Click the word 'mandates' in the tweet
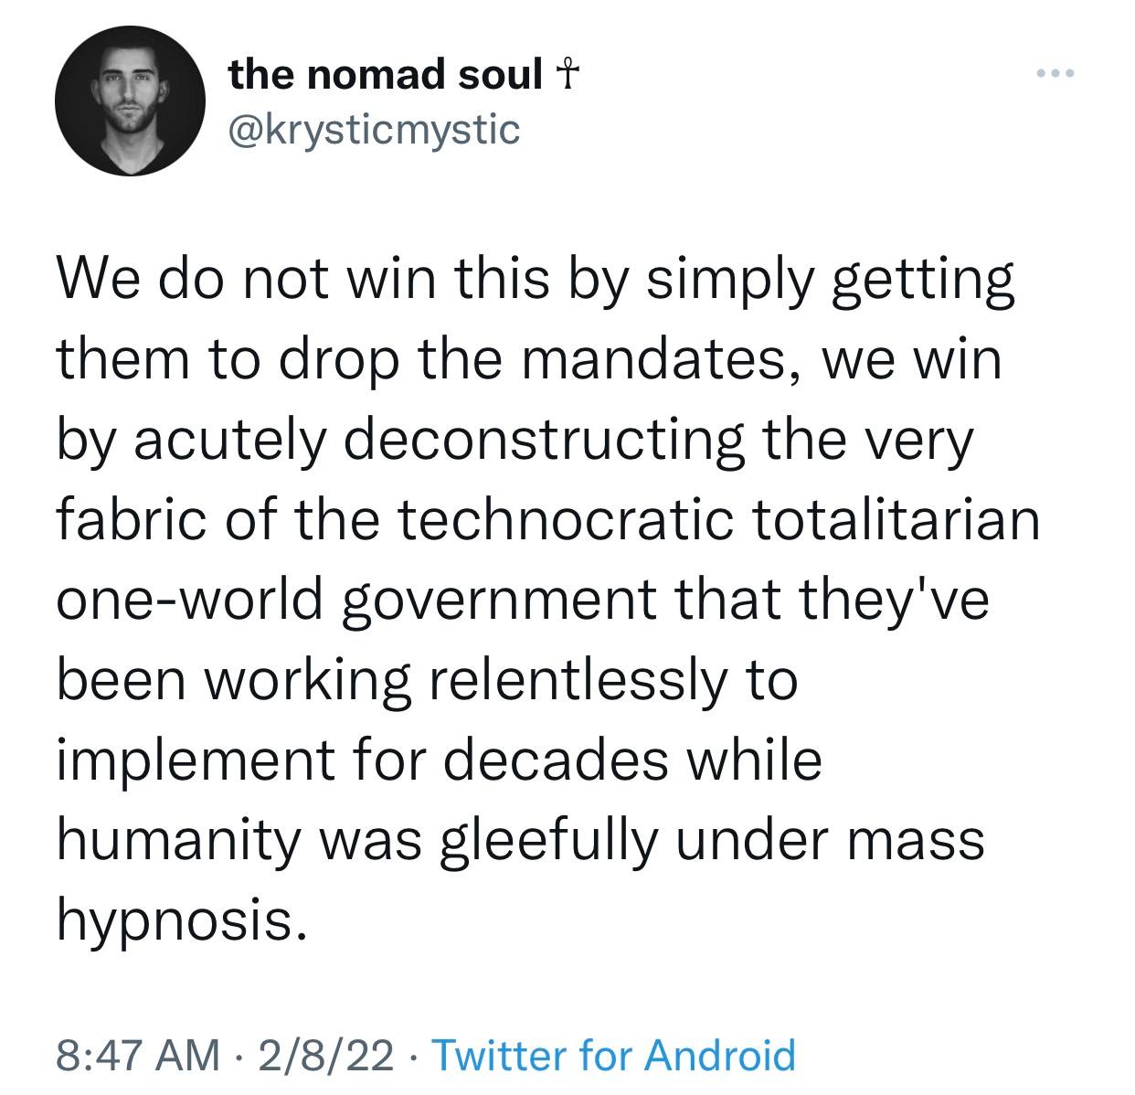The width and height of the screenshot is (1135, 1095). pyautogui.click(x=665, y=360)
